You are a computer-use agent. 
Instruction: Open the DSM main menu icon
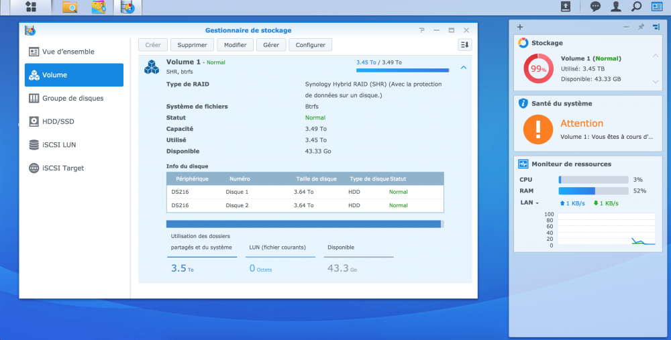click(30, 7)
